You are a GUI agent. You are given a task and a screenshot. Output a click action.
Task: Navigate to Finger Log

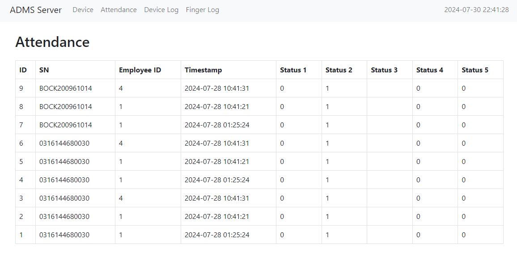pos(202,10)
